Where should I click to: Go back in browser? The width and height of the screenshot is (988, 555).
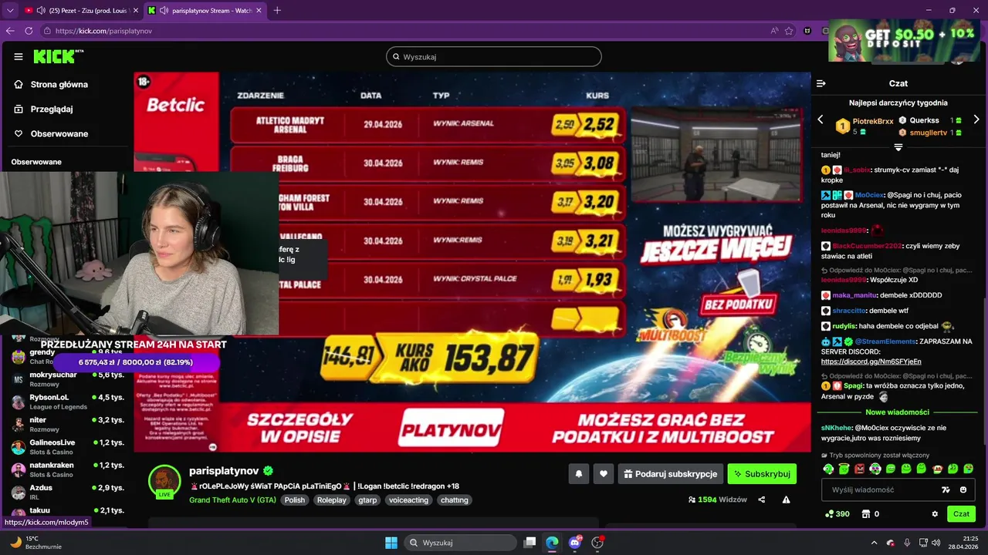pos(10,31)
